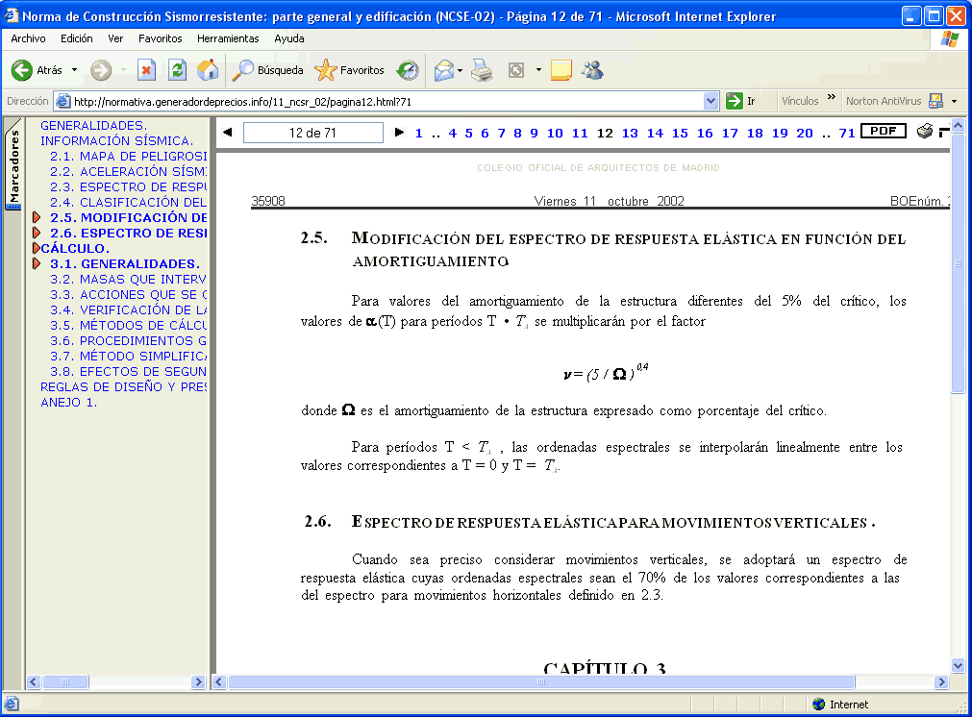
Task: Expand the Mail button dropdown arrow
Action: (460, 70)
